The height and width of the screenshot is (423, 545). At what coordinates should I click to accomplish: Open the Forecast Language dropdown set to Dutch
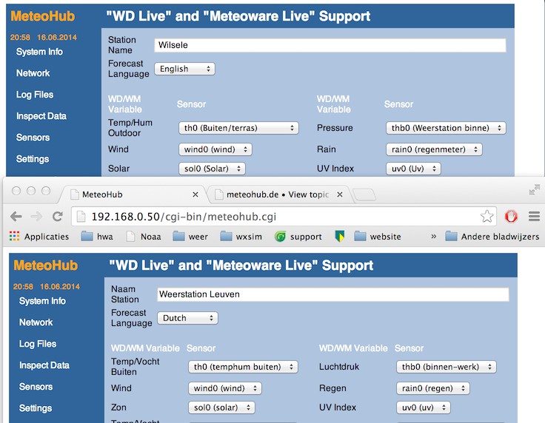(x=187, y=318)
